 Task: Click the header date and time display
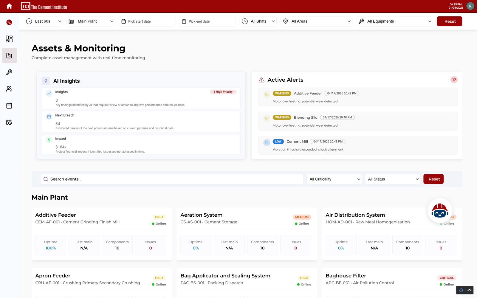(x=456, y=6)
